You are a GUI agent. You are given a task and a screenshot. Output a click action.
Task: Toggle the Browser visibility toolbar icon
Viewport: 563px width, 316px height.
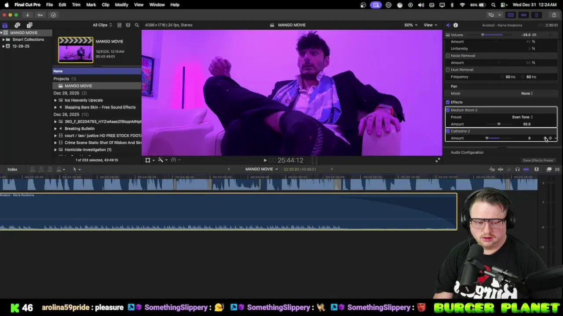511,15
